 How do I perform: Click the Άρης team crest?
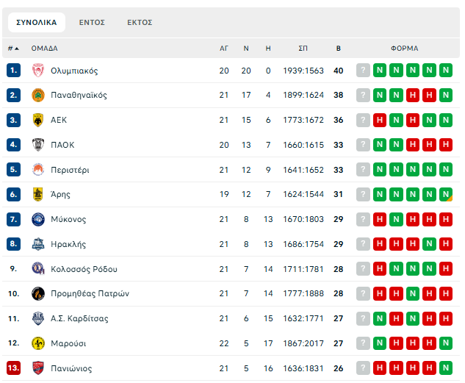38,195
